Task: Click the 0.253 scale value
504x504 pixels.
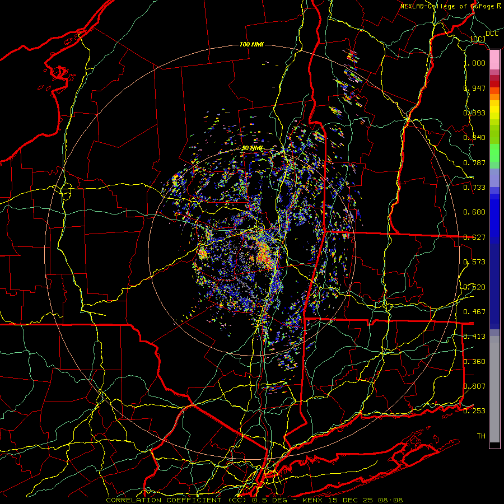Action: pyautogui.click(x=474, y=411)
